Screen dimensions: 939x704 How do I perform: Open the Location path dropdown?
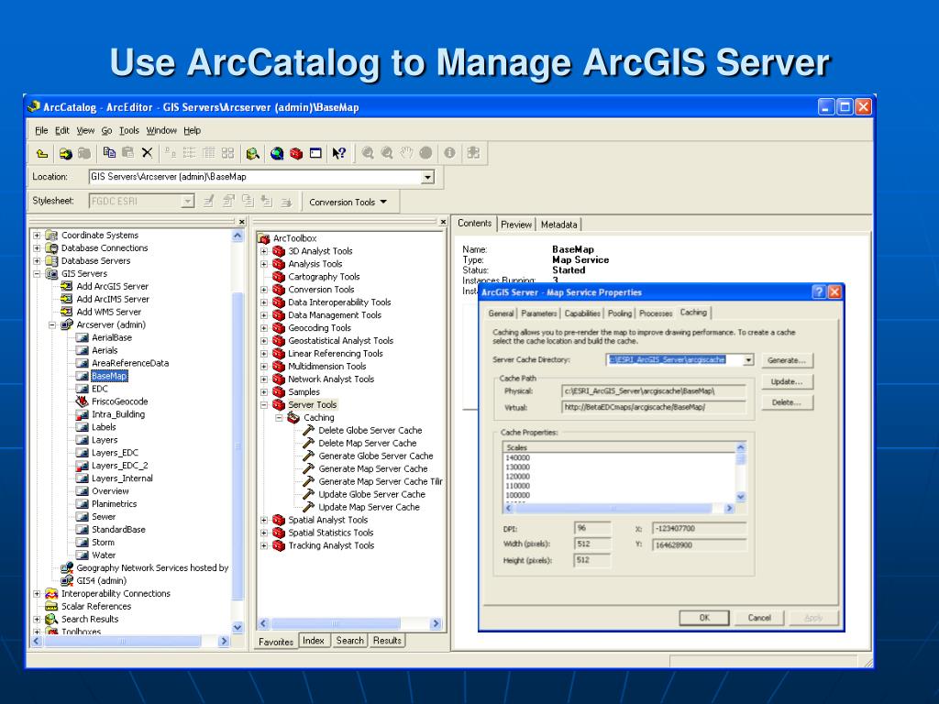coord(427,177)
